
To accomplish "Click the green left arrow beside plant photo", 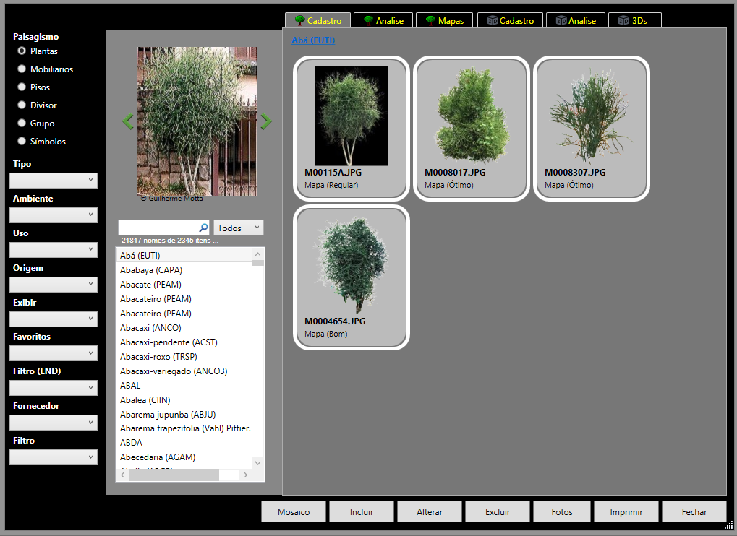I will click(128, 121).
